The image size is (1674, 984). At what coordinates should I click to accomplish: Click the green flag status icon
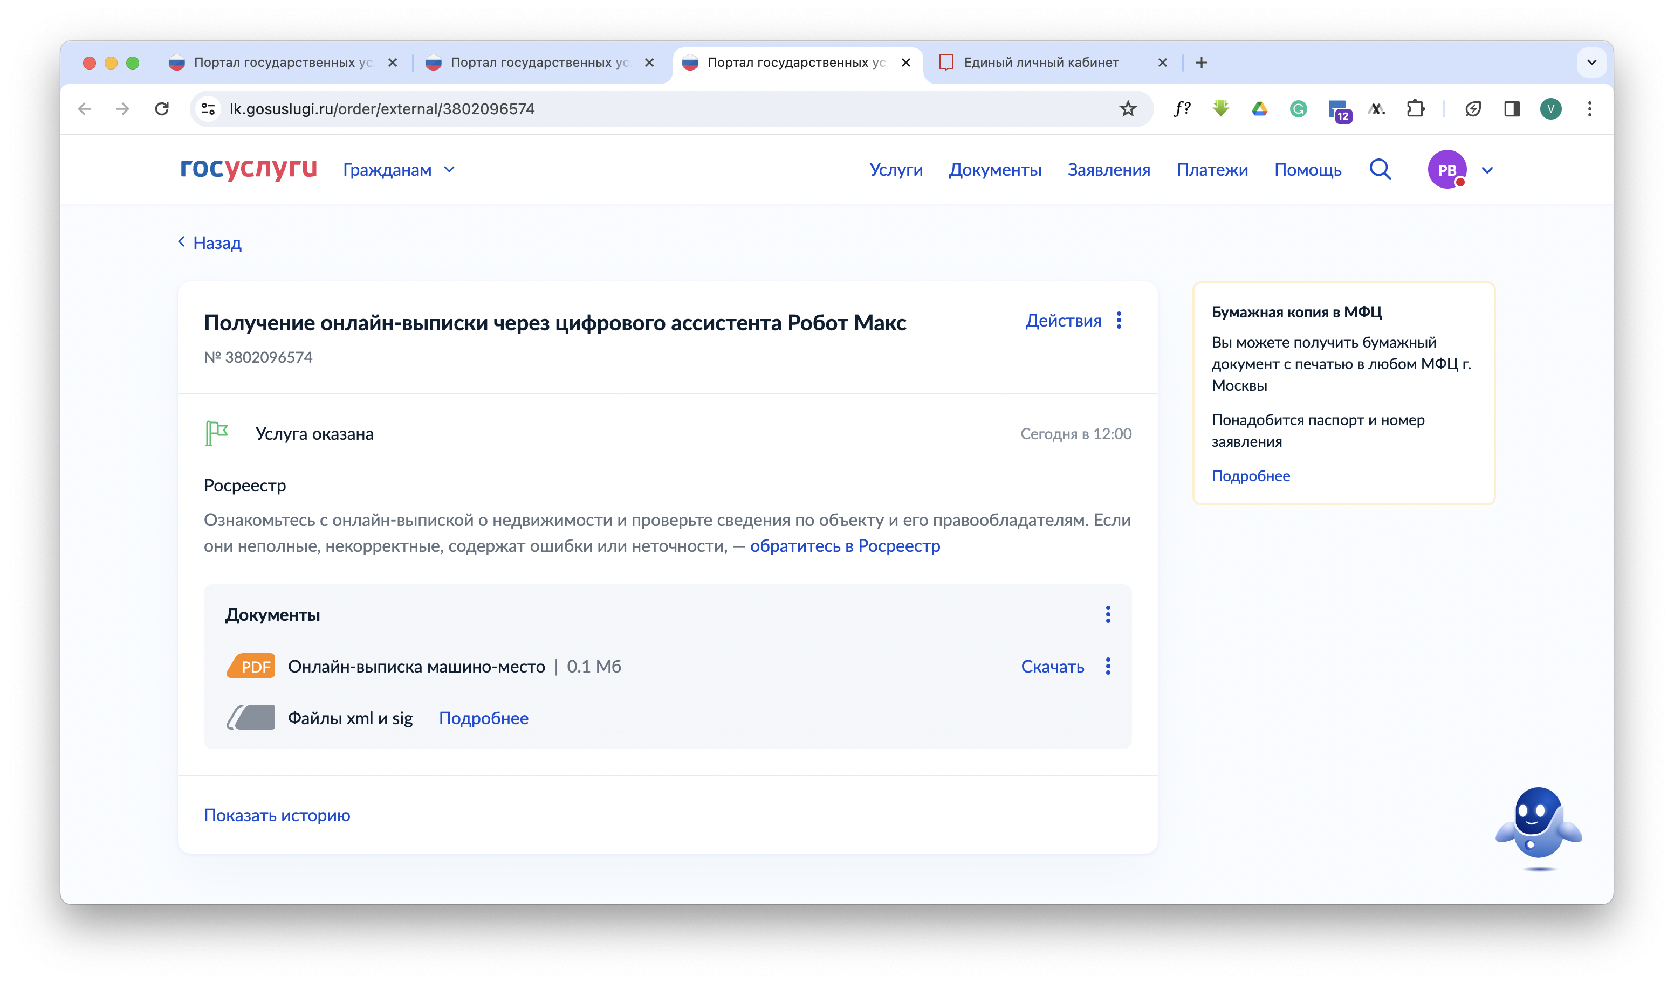(x=216, y=434)
